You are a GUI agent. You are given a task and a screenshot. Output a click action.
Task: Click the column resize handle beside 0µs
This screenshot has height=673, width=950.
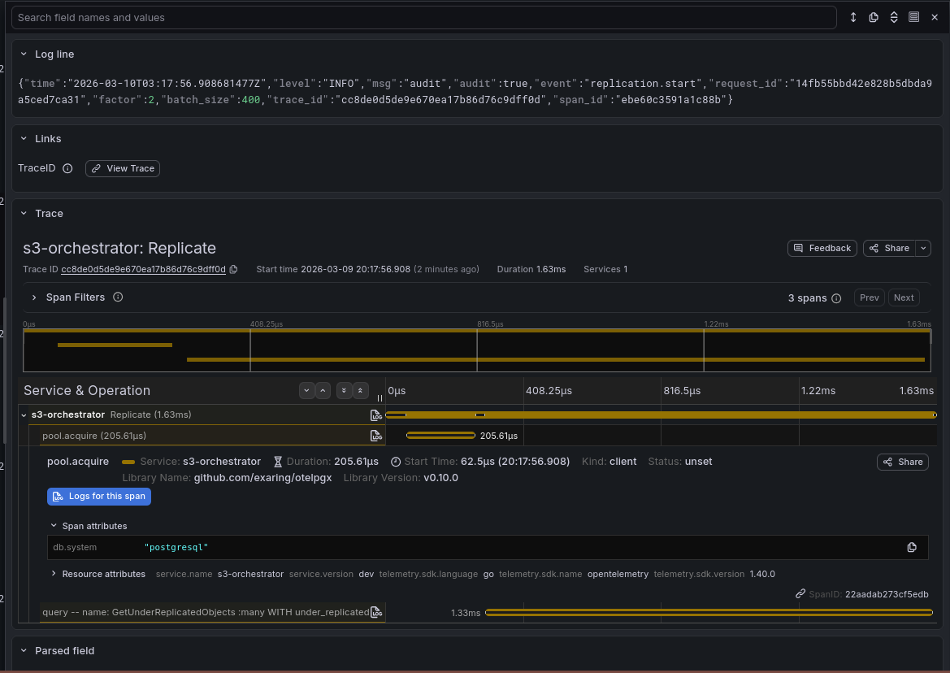380,398
